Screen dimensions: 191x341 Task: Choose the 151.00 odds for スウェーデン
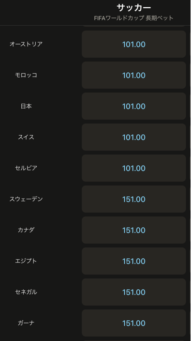pos(133,199)
